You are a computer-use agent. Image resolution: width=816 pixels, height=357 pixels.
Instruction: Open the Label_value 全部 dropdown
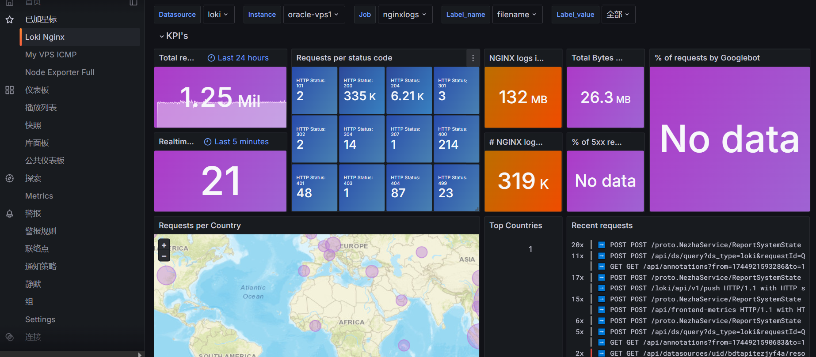pyautogui.click(x=618, y=15)
